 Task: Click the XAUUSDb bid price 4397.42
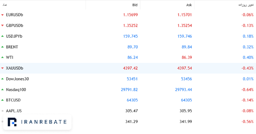pyautogui.click(x=130, y=68)
